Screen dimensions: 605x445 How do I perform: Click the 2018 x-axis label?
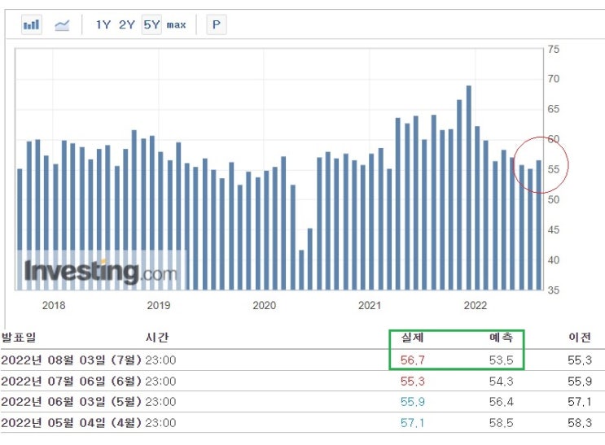[54, 305]
